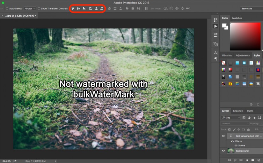The height and width of the screenshot is (163, 263).
Task: Align right edges of layers
Action: coord(102,8)
